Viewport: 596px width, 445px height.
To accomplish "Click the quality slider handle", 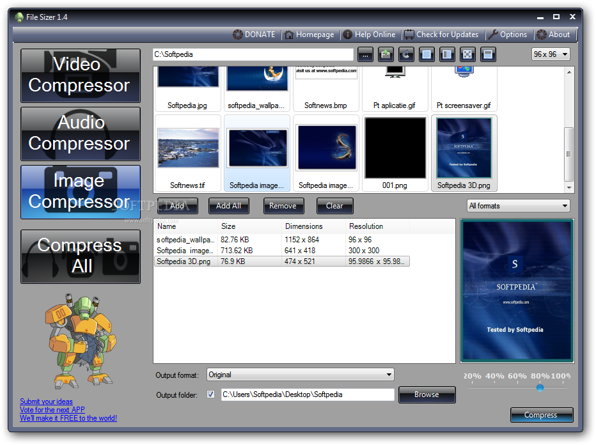I will [x=540, y=387].
